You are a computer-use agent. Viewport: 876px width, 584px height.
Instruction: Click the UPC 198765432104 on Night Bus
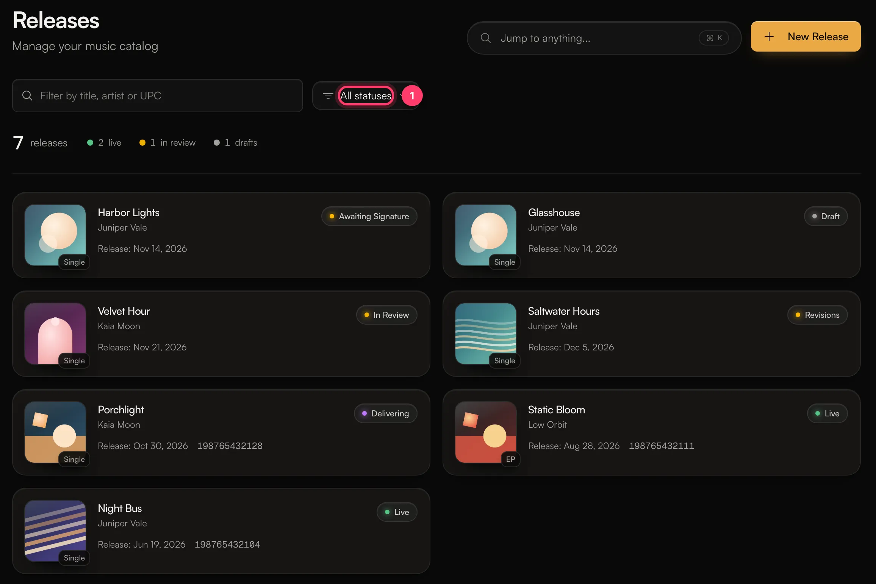coord(227,545)
